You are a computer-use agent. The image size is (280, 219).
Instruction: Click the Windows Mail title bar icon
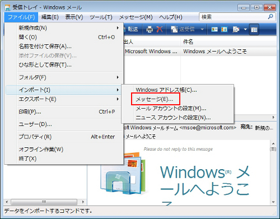8,8
